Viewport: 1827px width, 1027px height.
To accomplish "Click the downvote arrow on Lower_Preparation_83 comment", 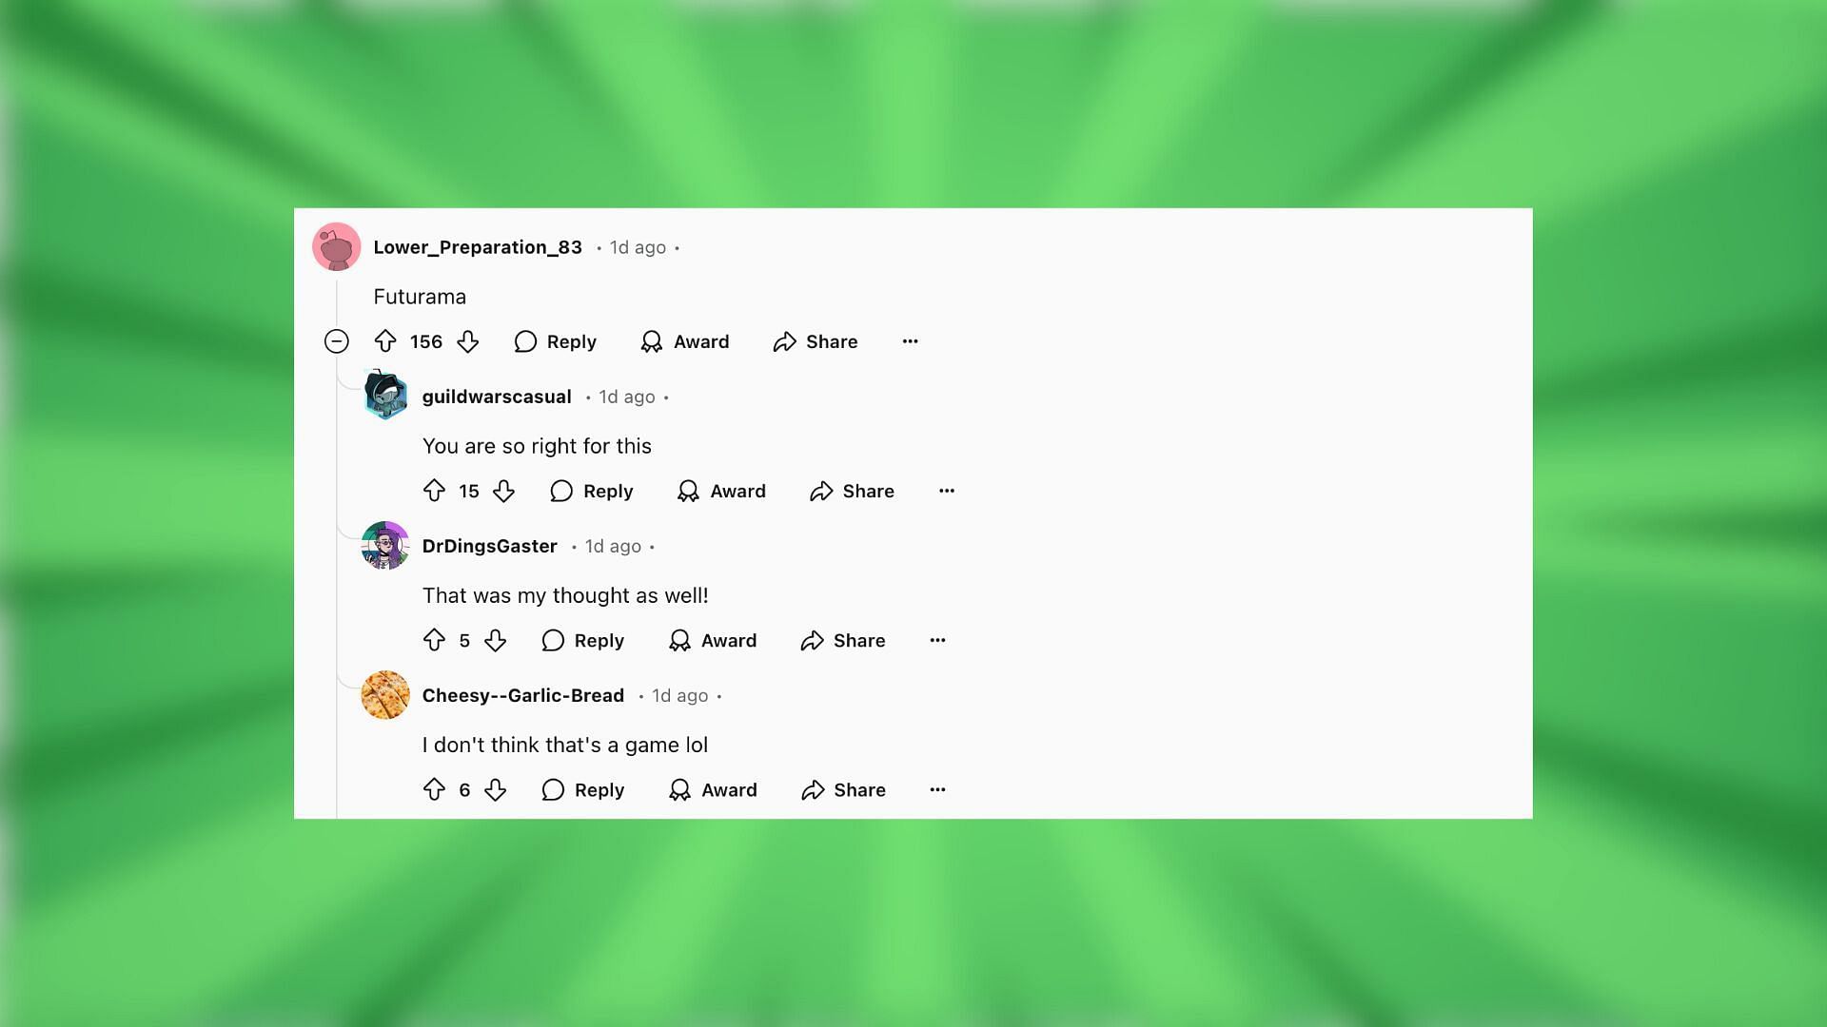I will 467,341.
